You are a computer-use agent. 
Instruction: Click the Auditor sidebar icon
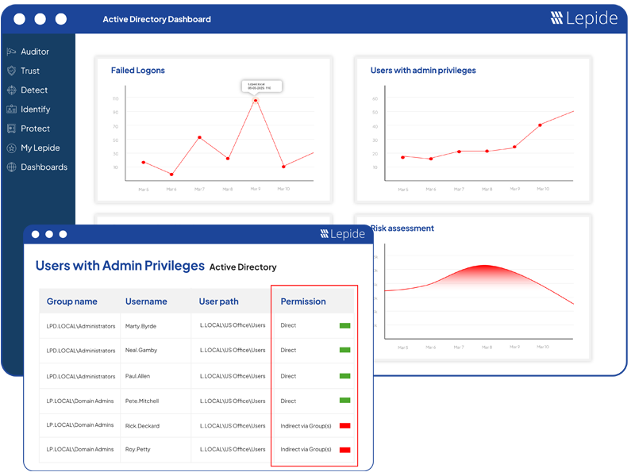[11, 52]
